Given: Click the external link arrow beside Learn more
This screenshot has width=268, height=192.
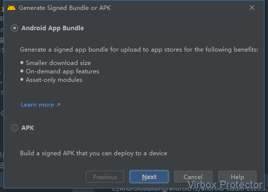Looking at the screenshot, I should [x=59, y=105].
